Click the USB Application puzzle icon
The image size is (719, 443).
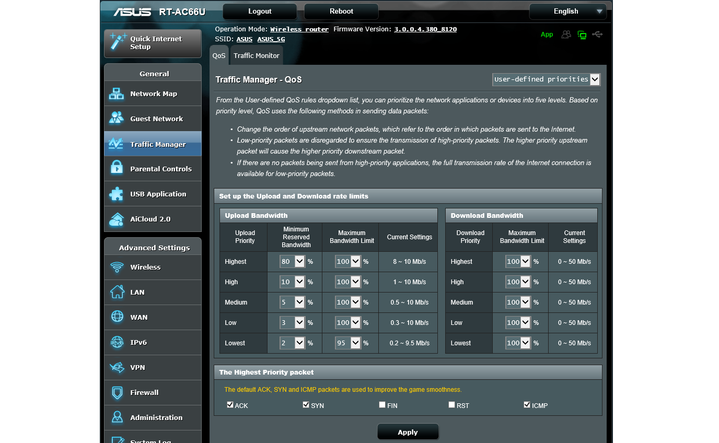[117, 194]
